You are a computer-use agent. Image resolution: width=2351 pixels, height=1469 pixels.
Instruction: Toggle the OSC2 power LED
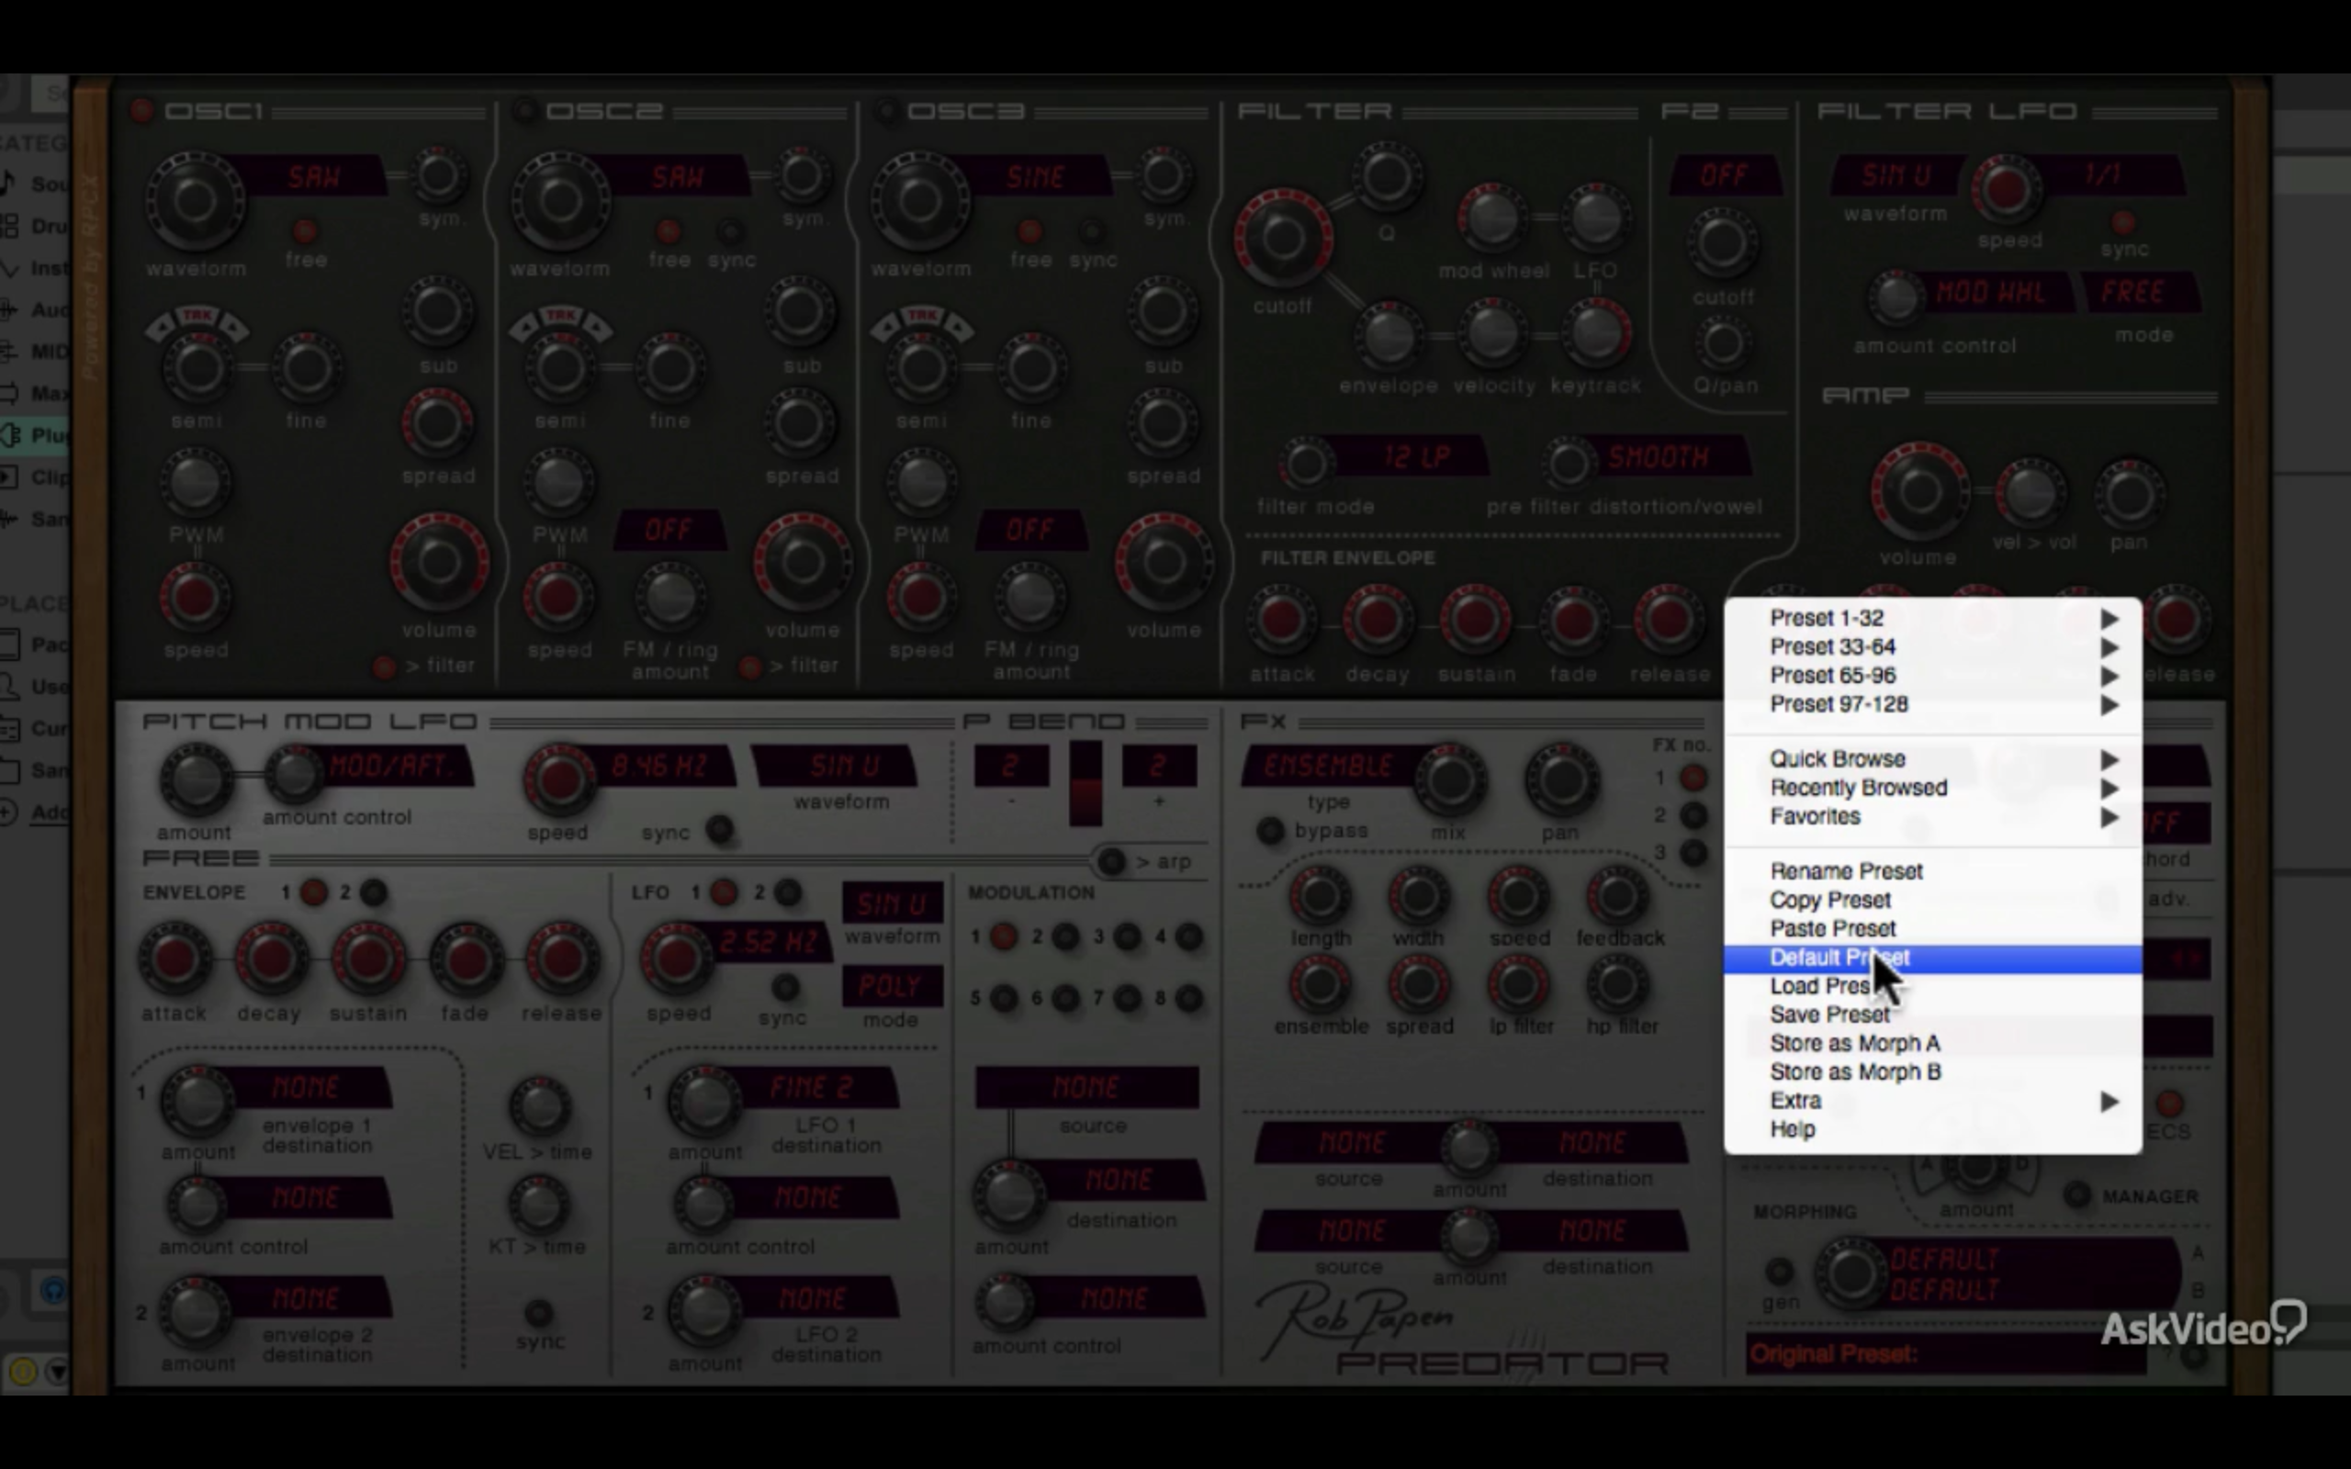[x=524, y=111]
